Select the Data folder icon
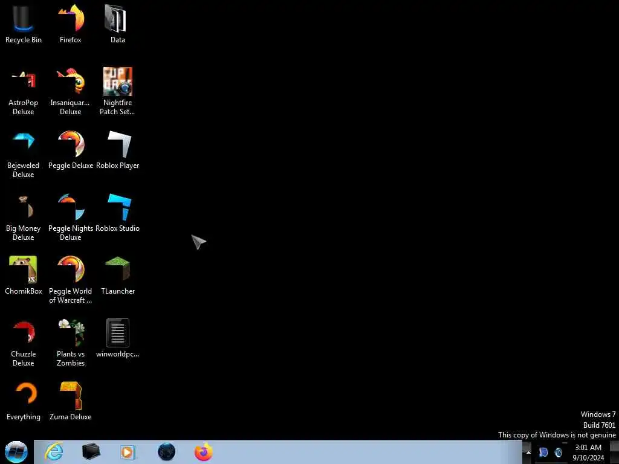 [118, 24]
